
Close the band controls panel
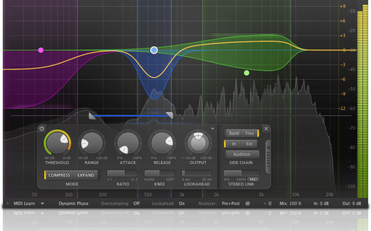tap(266, 129)
